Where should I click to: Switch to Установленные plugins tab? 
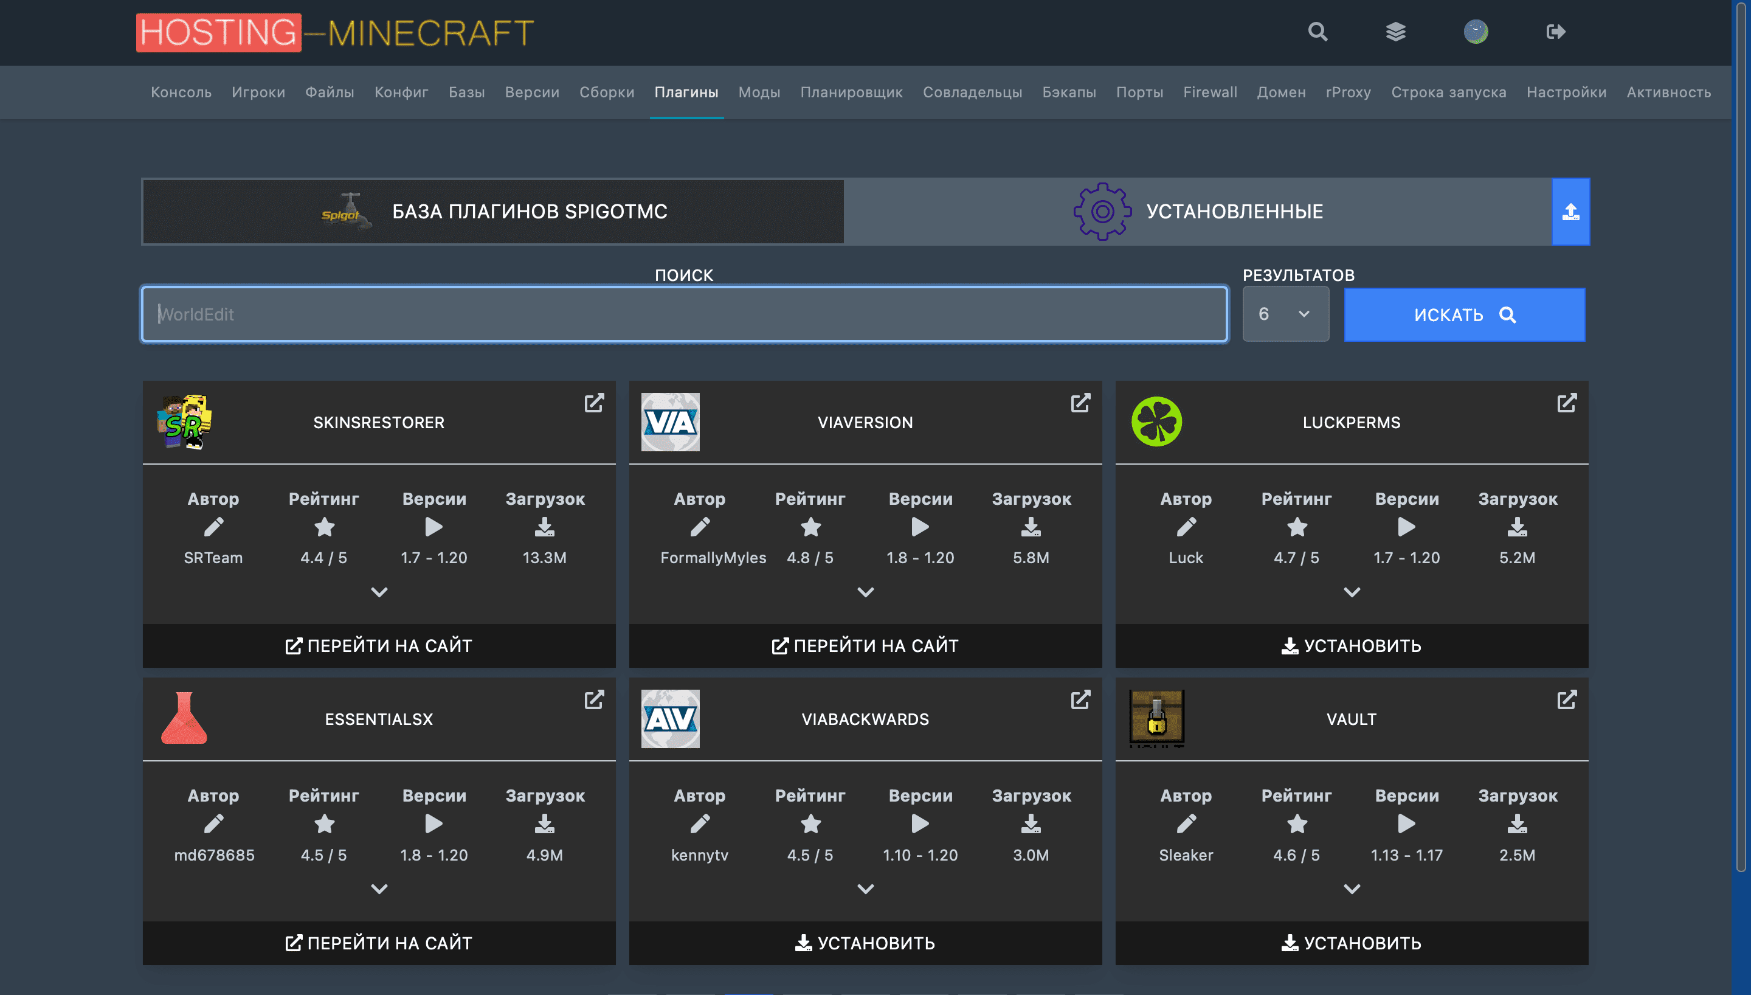(x=1198, y=212)
